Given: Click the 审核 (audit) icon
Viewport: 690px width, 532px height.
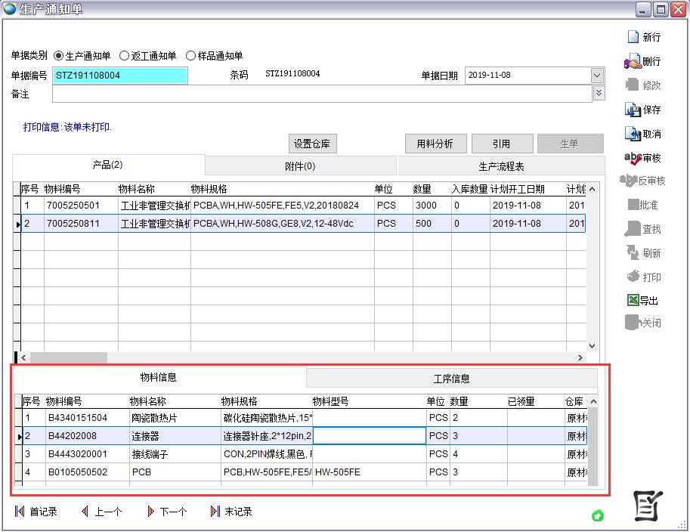Looking at the screenshot, I should (x=633, y=158).
